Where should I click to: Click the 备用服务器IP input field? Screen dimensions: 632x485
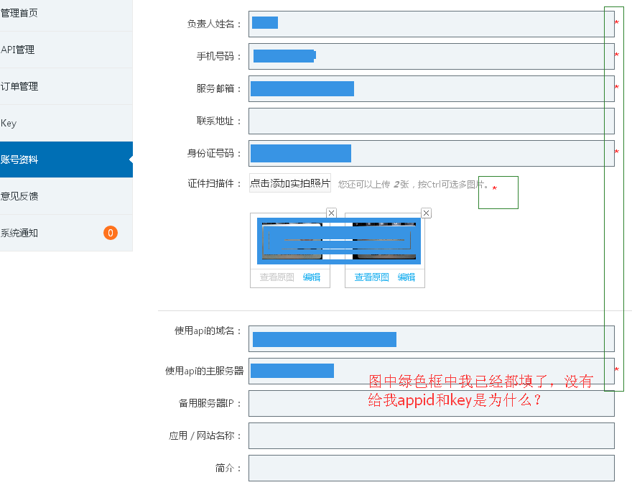(x=432, y=403)
